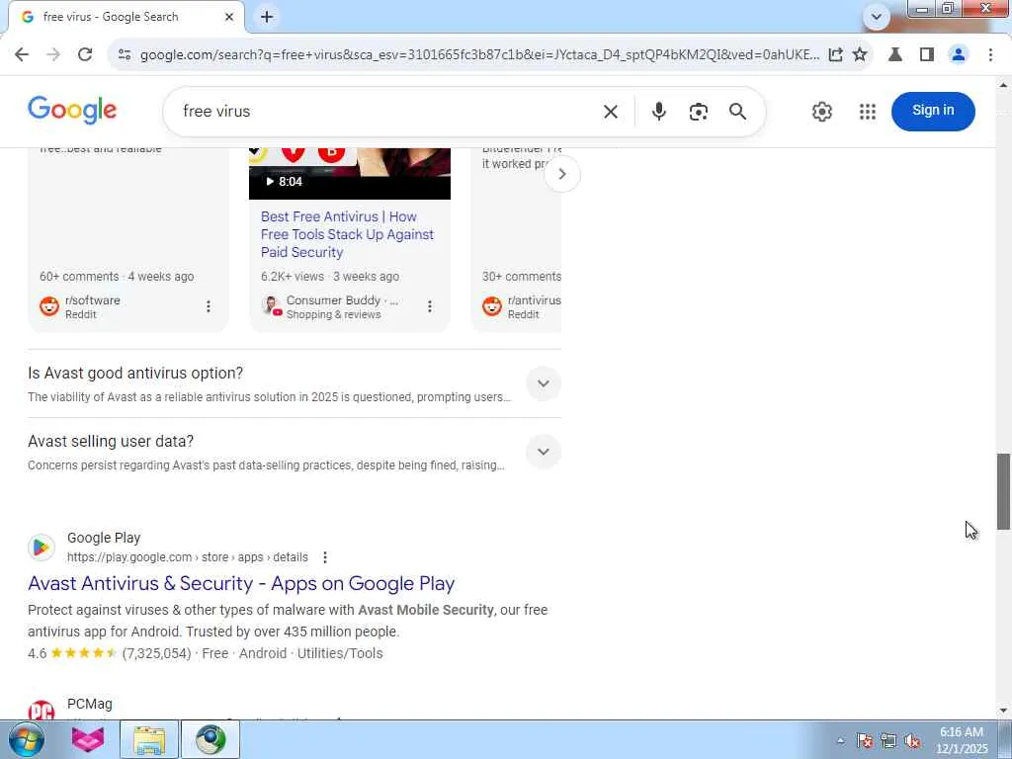
Task: Submit search with magnifier icon
Action: (737, 112)
